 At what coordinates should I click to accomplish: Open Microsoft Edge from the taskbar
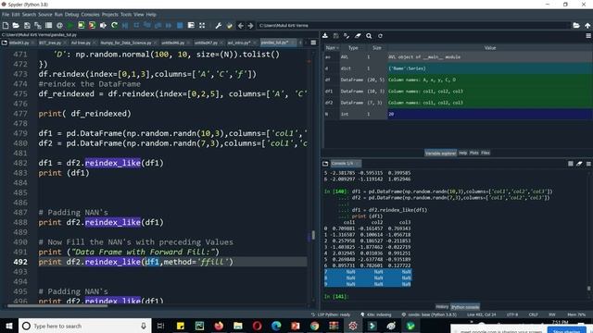[276, 326]
